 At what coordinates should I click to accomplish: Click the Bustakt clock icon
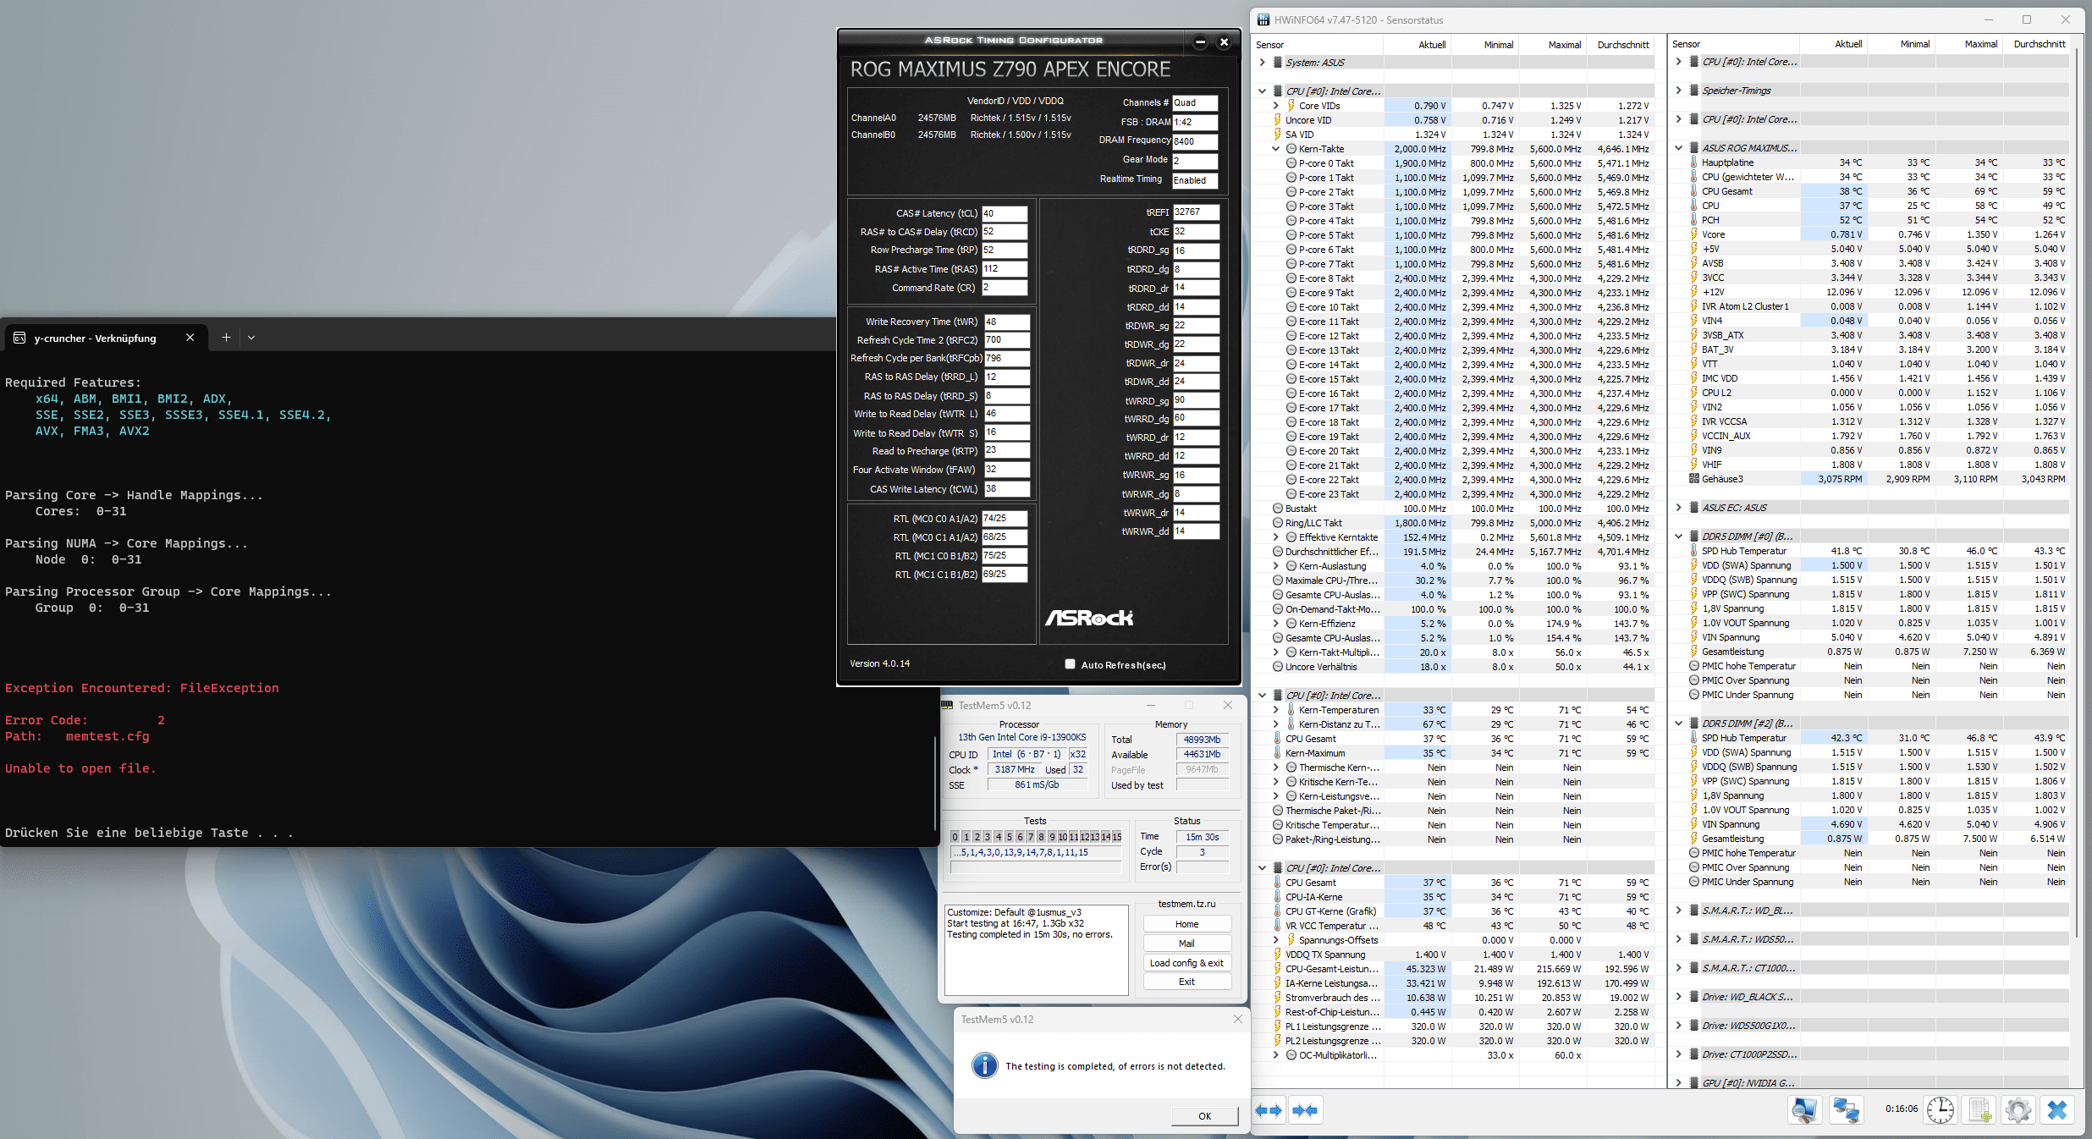coord(1278,509)
